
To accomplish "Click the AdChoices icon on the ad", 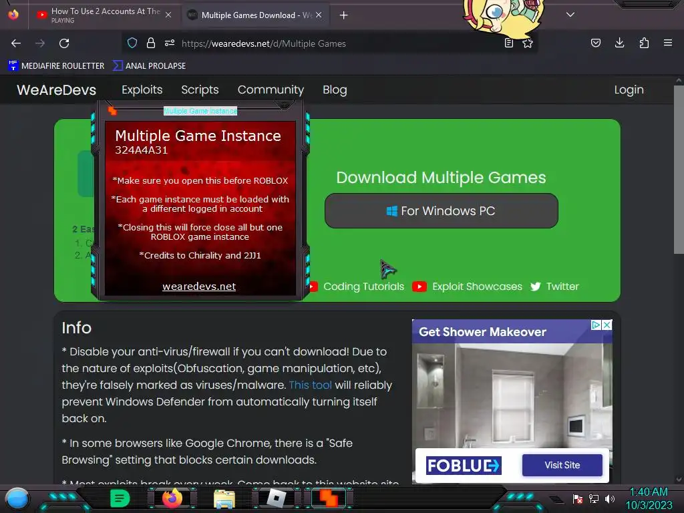I will point(596,325).
